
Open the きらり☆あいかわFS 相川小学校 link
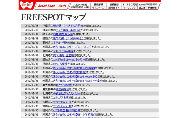click(x=74, y=115)
